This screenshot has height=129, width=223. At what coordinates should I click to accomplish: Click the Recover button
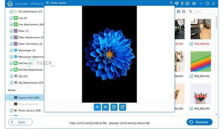(199, 122)
